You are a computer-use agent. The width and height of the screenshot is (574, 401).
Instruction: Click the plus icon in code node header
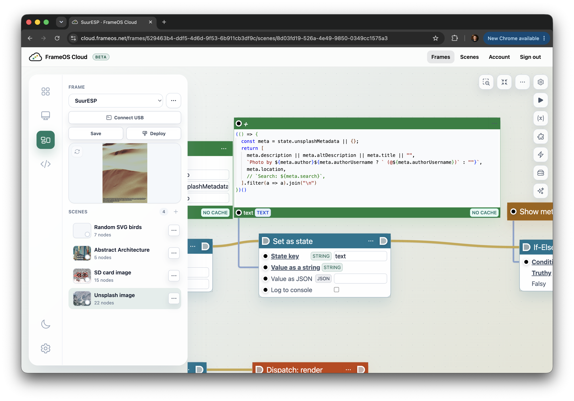click(x=246, y=124)
